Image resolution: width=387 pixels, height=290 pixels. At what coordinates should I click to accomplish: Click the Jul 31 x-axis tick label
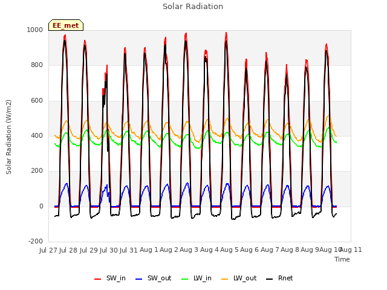click(129, 250)
